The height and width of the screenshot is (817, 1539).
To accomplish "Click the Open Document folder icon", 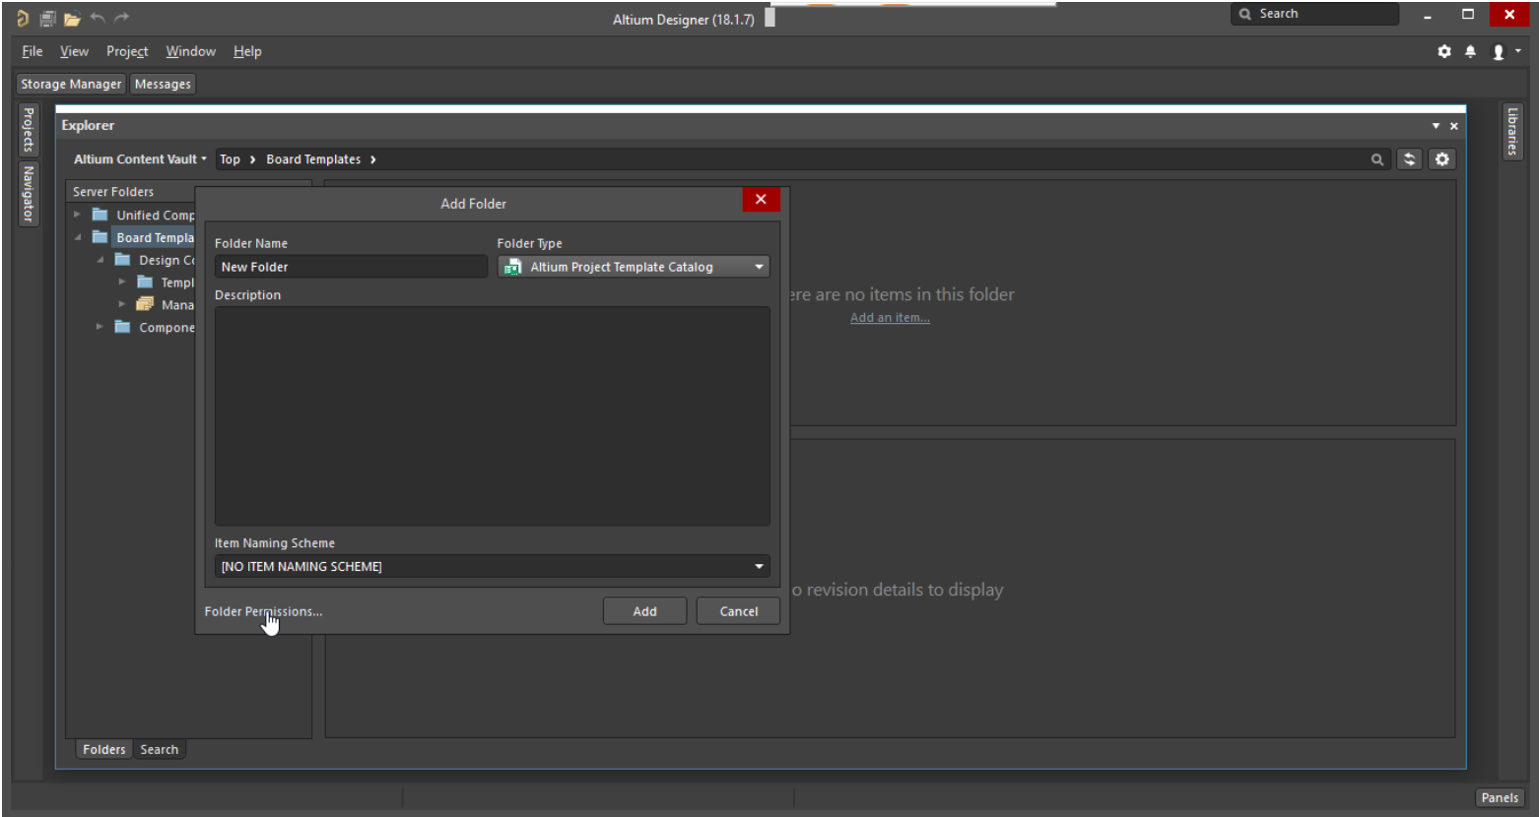I will tap(72, 18).
